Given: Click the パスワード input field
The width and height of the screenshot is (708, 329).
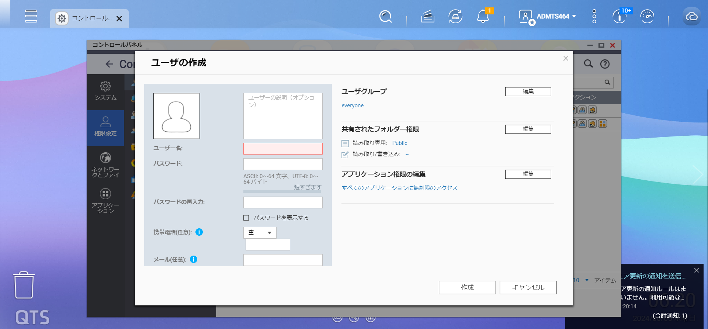Looking at the screenshot, I should coord(283,164).
